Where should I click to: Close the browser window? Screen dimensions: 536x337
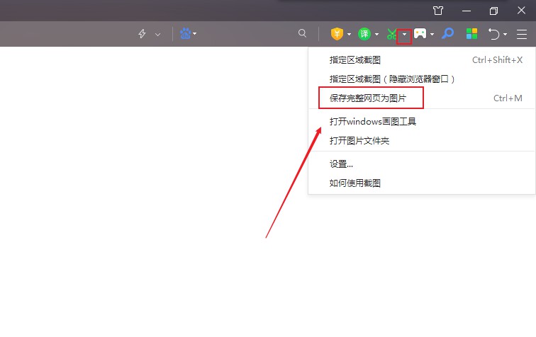tap(521, 10)
